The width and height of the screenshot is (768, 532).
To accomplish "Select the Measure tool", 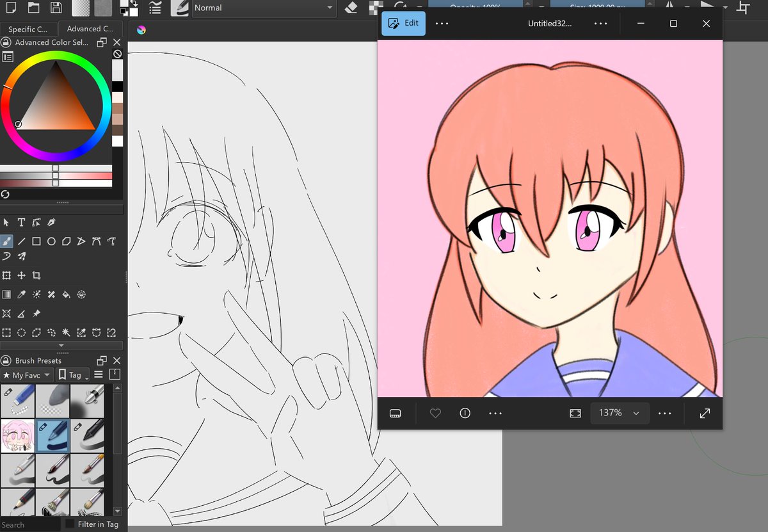I will coord(21,314).
